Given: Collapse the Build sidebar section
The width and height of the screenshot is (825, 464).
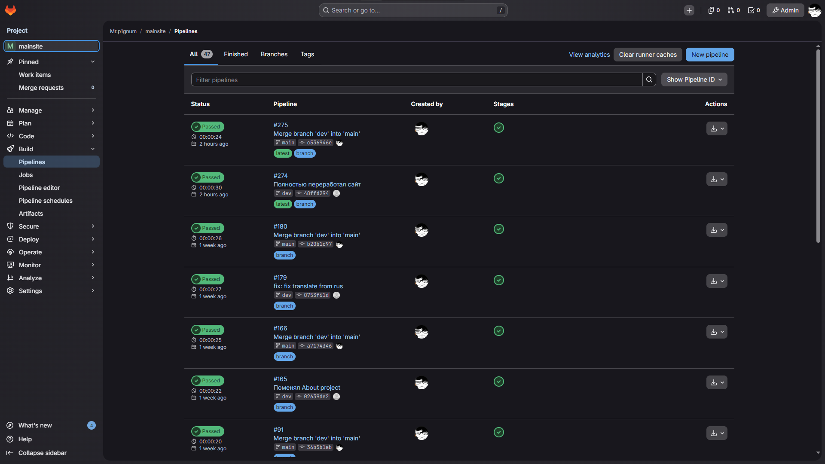Looking at the screenshot, I should pyautogui.click(x=51, y=149).
